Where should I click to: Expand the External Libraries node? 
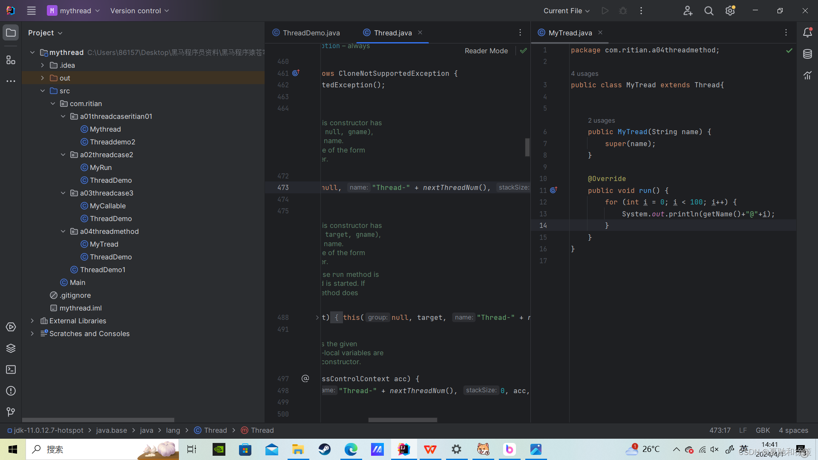coord(32,321)
